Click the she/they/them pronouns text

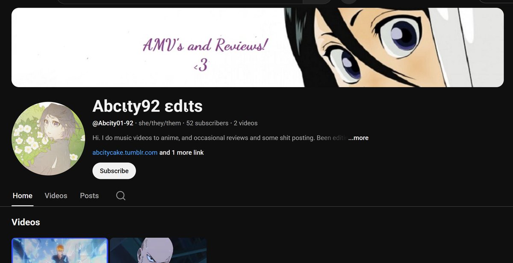tap(160, 123)
